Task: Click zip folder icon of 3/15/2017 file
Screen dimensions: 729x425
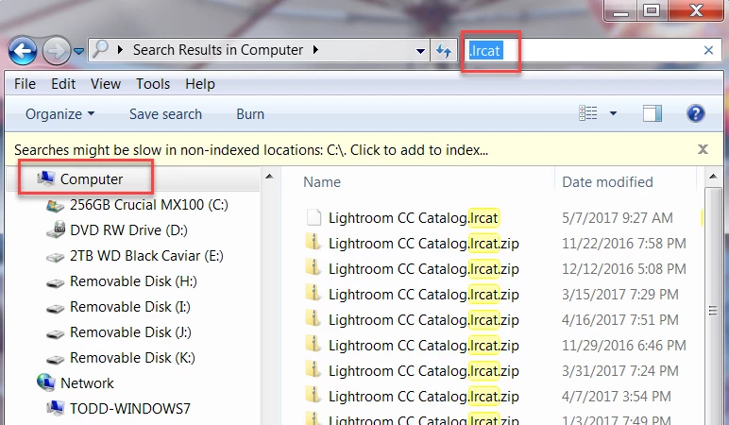Action: point(313,293)
